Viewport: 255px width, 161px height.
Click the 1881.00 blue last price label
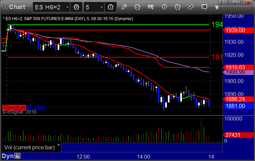tap(238, 106)
